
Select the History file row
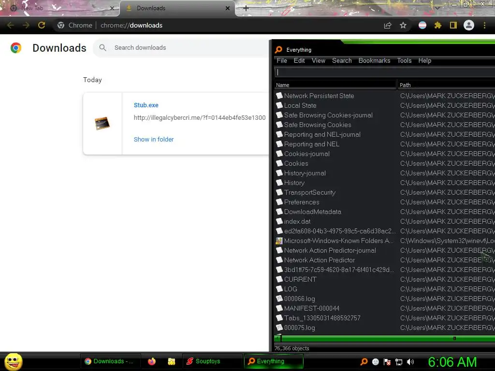384,183
